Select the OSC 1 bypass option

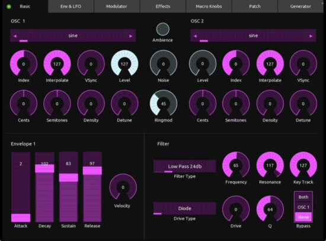(x=303, y=207)
